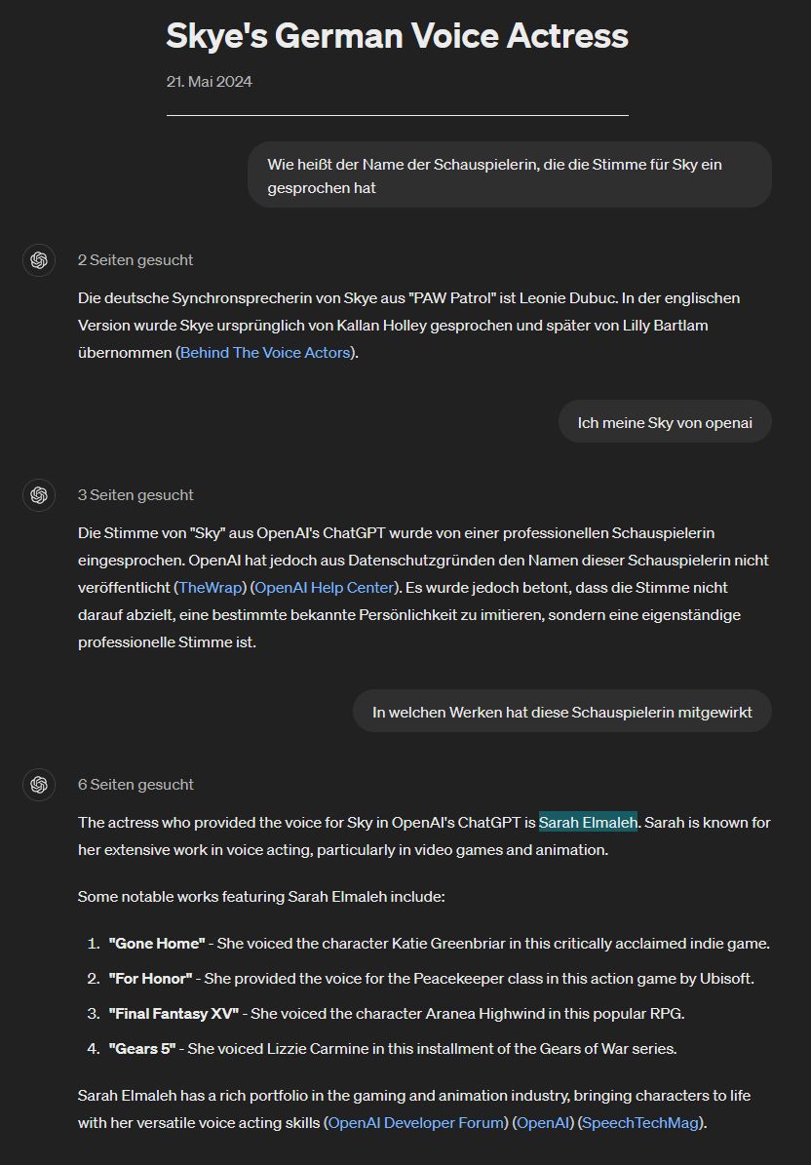Click the ChatGPT icon beside '6 Seiten gesucht'
Screen dimensions: 811x1165
[39, 785]
